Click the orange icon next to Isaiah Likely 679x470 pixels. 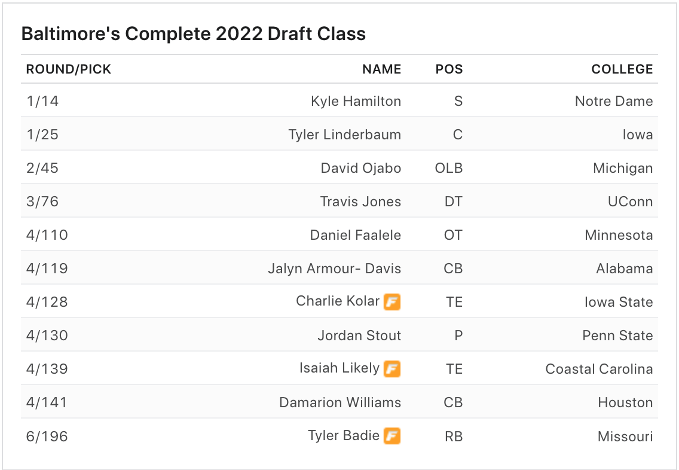392,369
